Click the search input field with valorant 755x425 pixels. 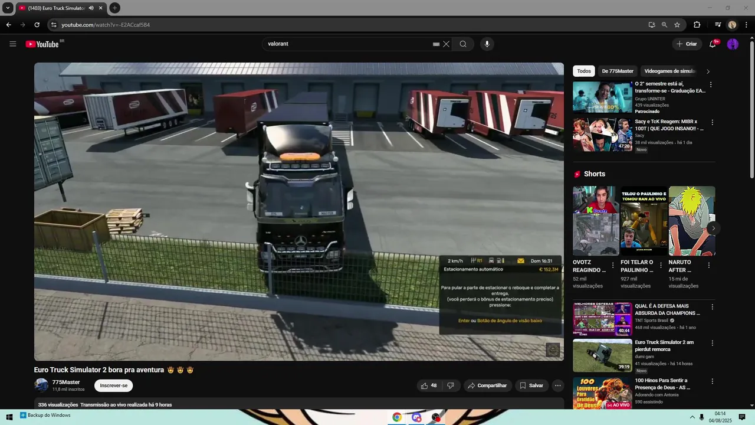(348, 44)
